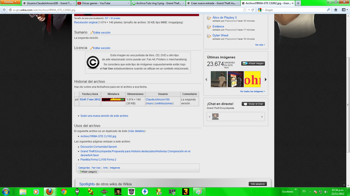Click the back arrow navigation button

4,10
